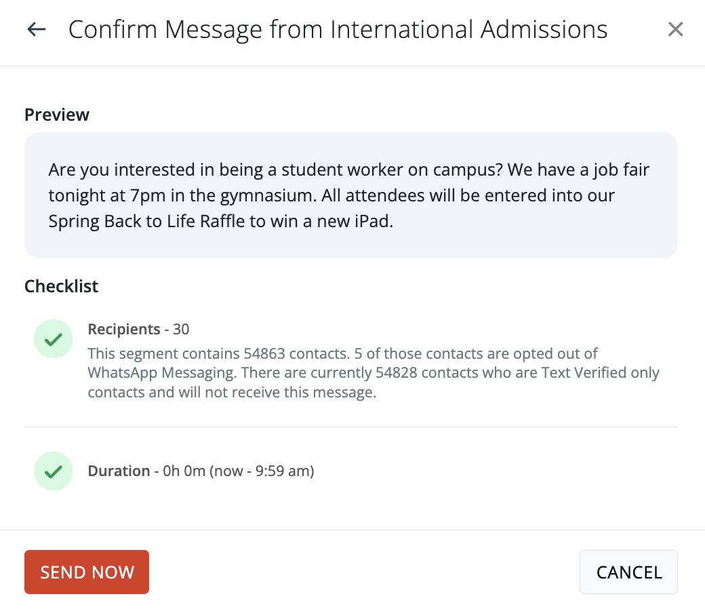Viewport: 705px width, 609px height.
Task: Close the Confirm Message dialog with X
Action: coord(675,29)
